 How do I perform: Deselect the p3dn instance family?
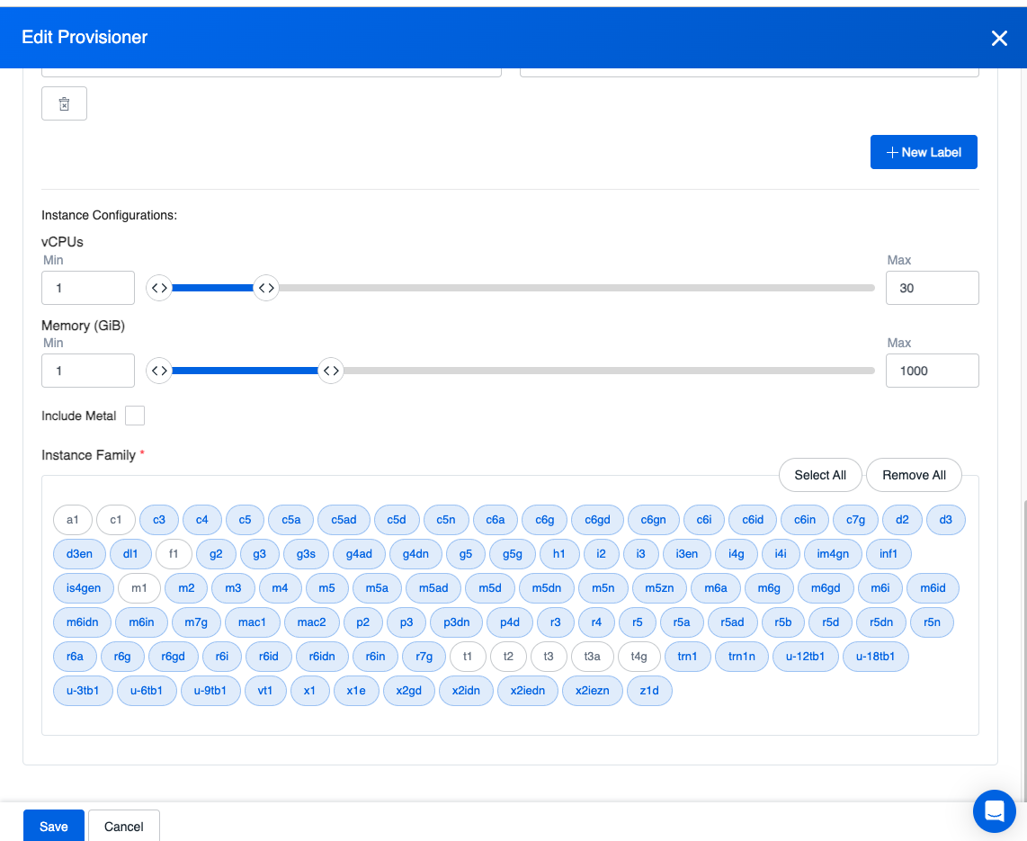[x=457, y=622]
